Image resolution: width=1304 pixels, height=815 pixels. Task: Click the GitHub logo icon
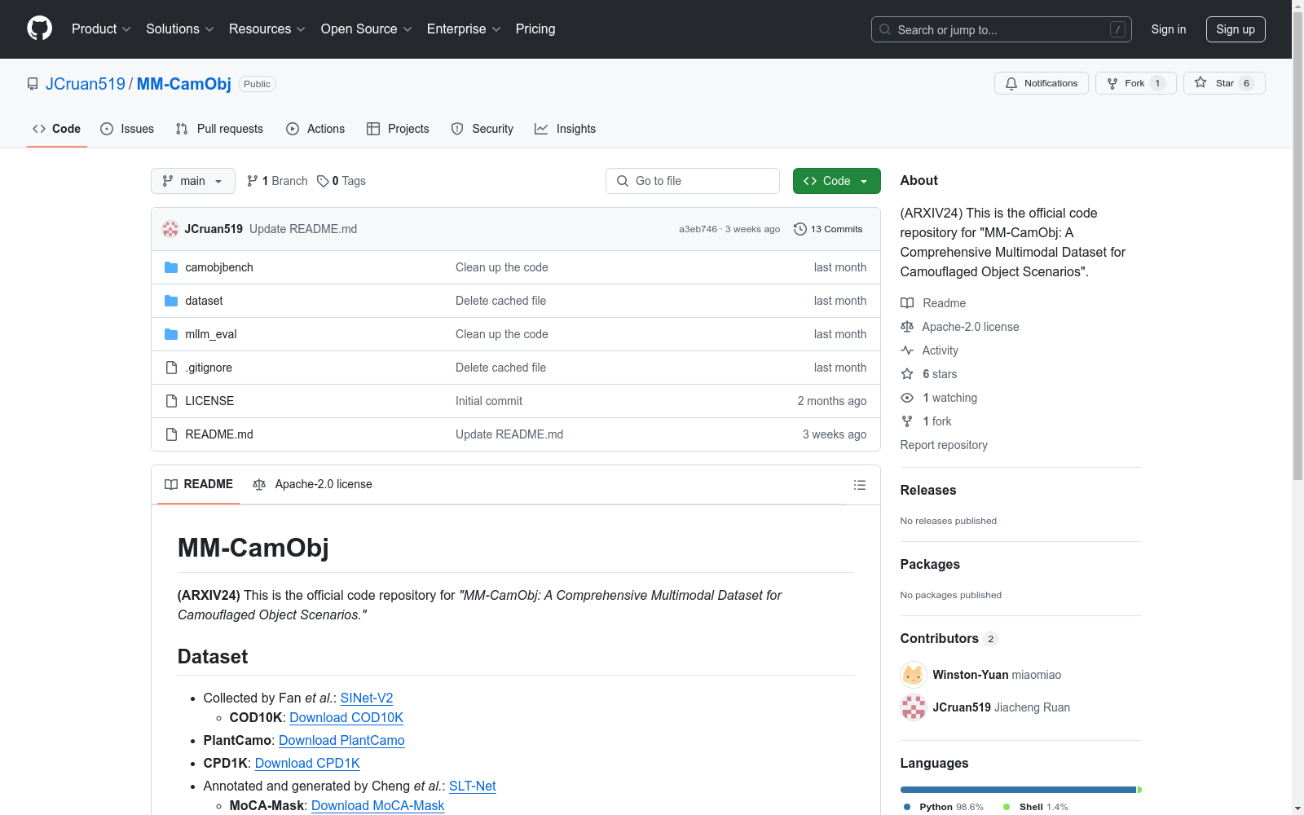coord(39,29)
